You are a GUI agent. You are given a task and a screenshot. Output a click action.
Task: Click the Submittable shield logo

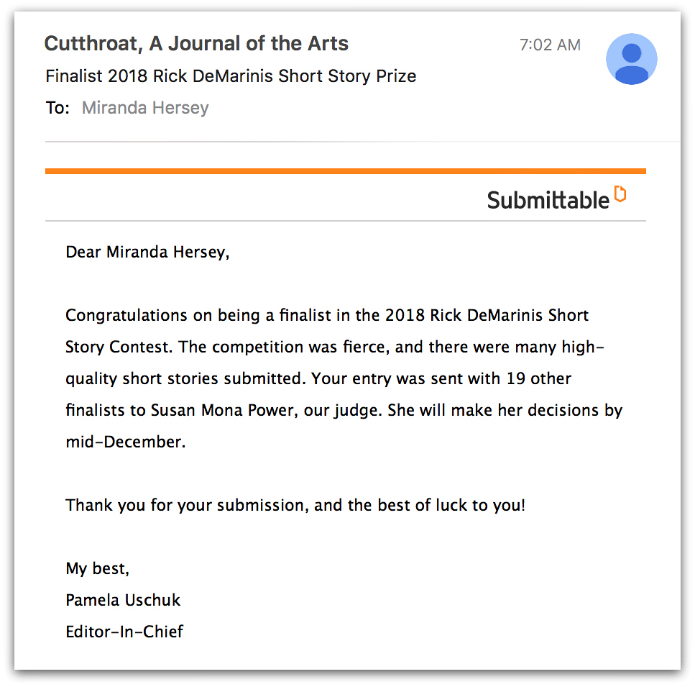tap(620, 193)
